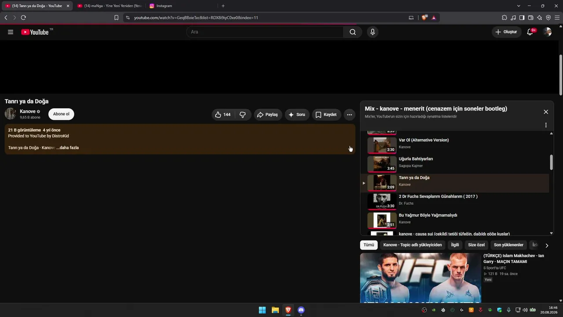Open the Islam Makhachev UFC video thumbnail
The width and height of the screenshot is (563, 317).
tap(420, 278)
